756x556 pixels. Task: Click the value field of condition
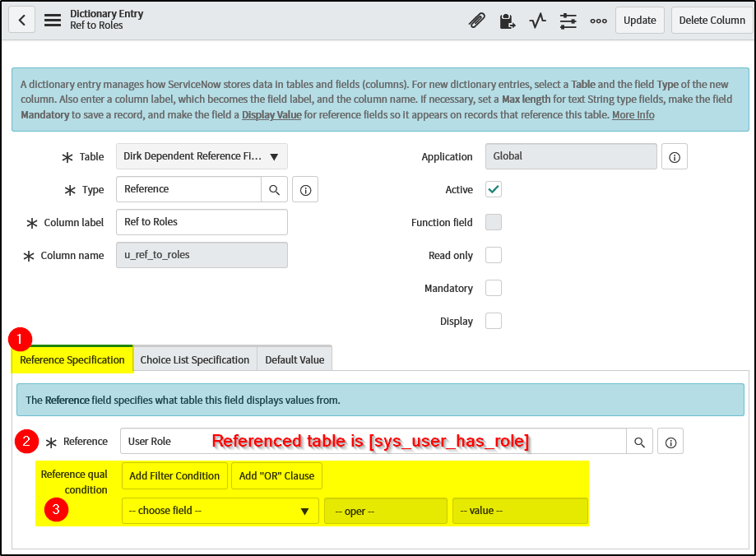pos(520,511)
